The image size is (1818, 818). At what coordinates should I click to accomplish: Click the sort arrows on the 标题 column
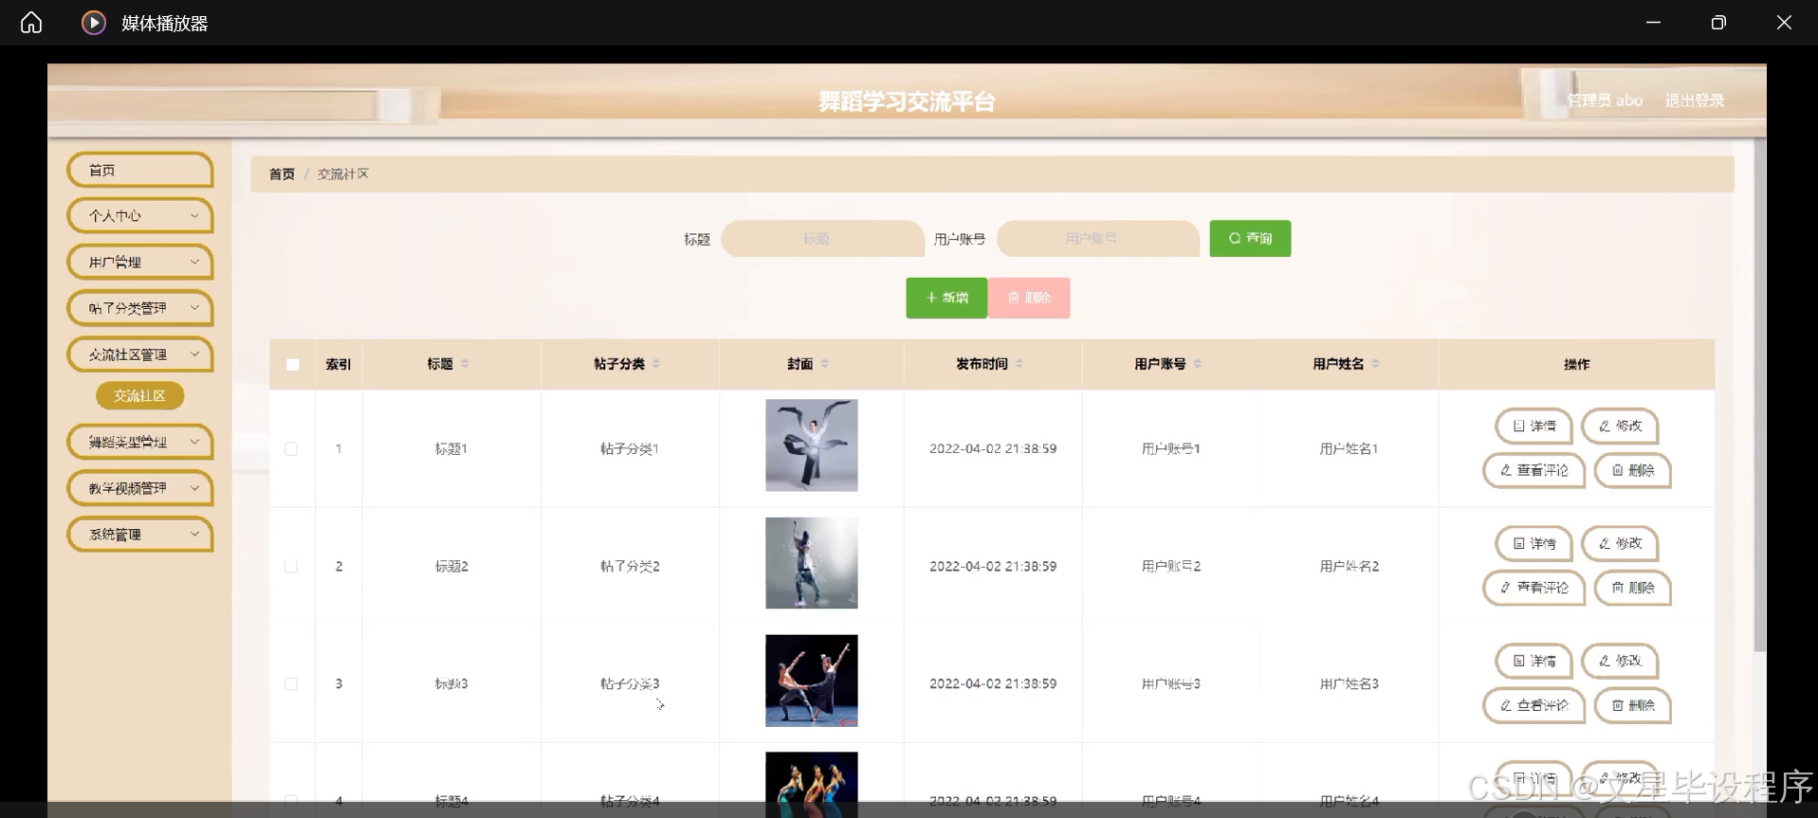465,364
